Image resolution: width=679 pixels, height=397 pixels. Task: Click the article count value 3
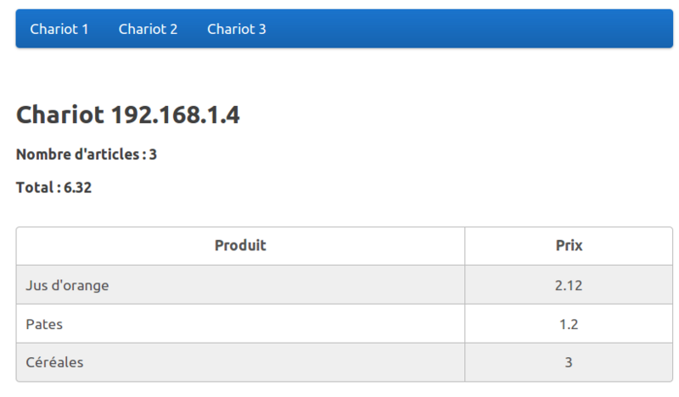(x=153, y=154)
